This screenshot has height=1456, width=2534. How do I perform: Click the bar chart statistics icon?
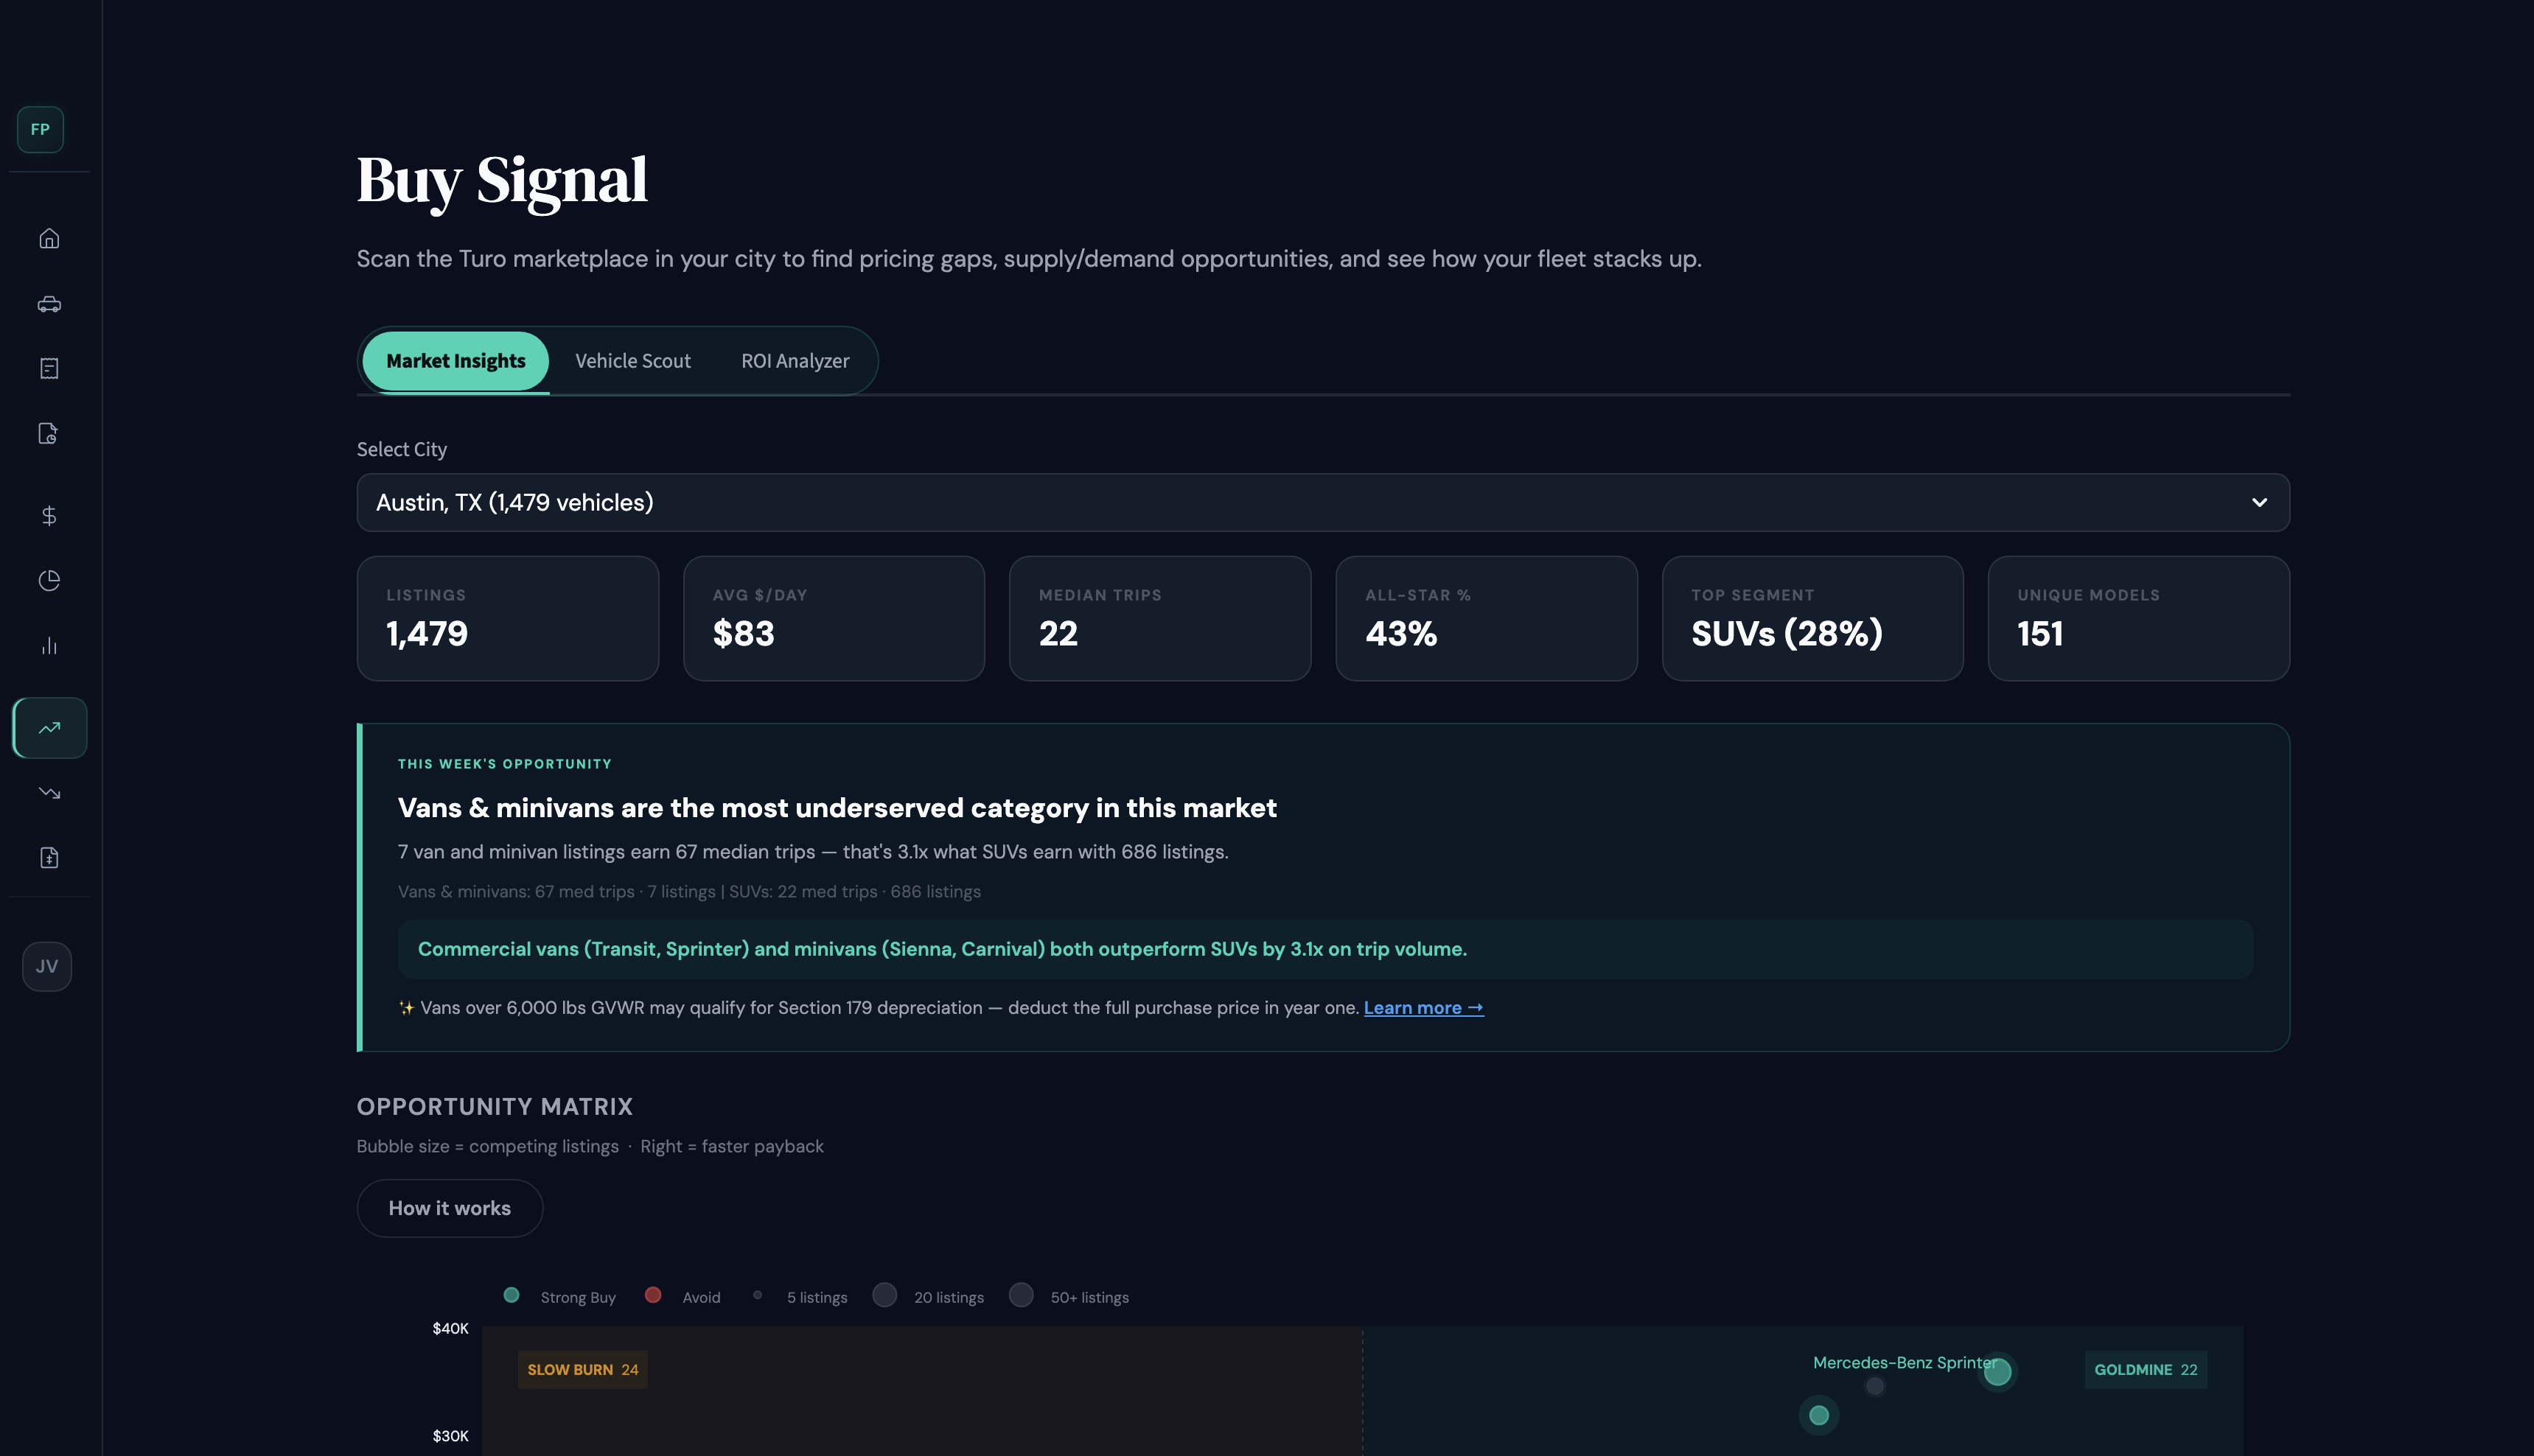48,645
